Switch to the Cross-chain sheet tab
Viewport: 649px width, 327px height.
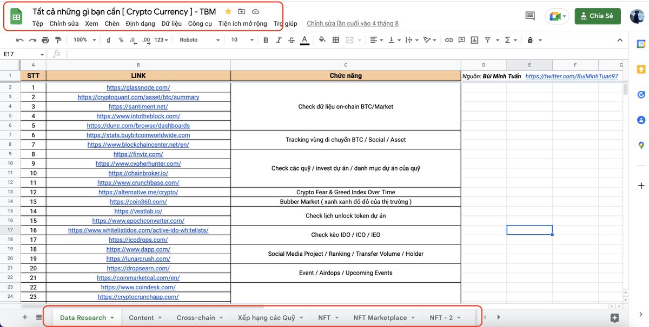[200, 318]
